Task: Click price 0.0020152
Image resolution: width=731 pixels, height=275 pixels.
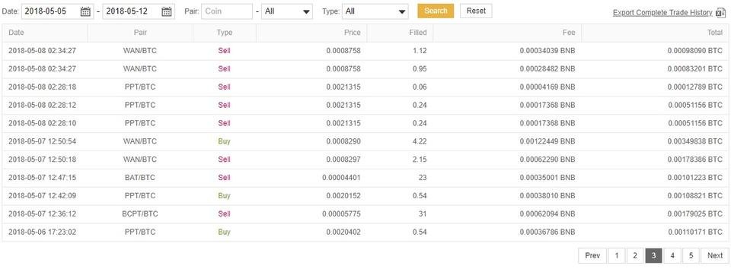Action: (343, 196)
